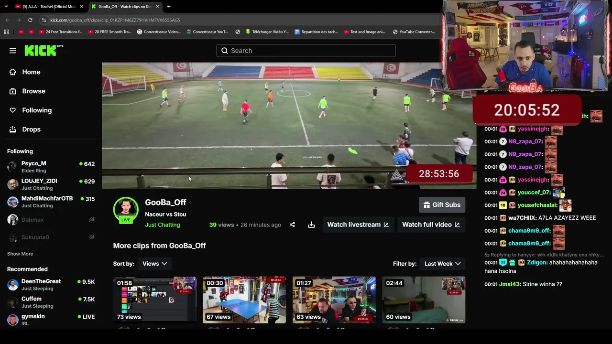Viewport: 612px width, 344px height.
Task: Open LOUJEY_ZIDI channel in Following
Action: click(51, 184)
